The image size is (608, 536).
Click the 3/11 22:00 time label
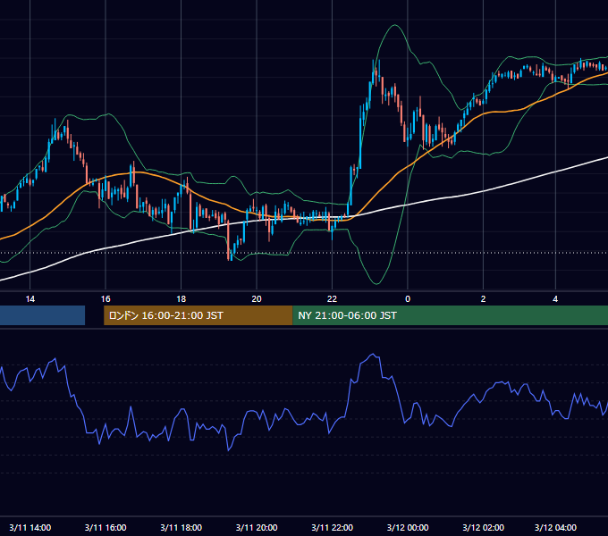(x=332, y=527)
